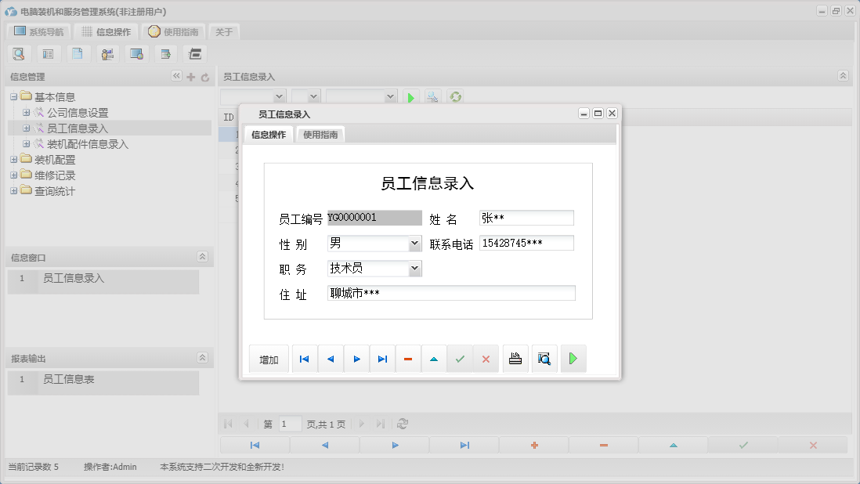
Task: Select the print icon in dialog navigation bar
Action: pyautogui.click(x=515, y=358)
